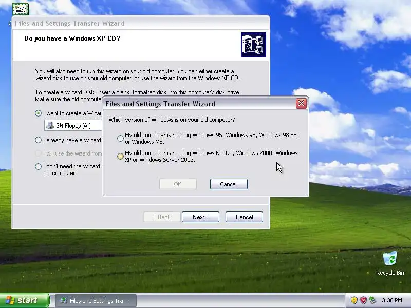
Task: Click the Files and Settings taskbar button
Action: point(96,300)
